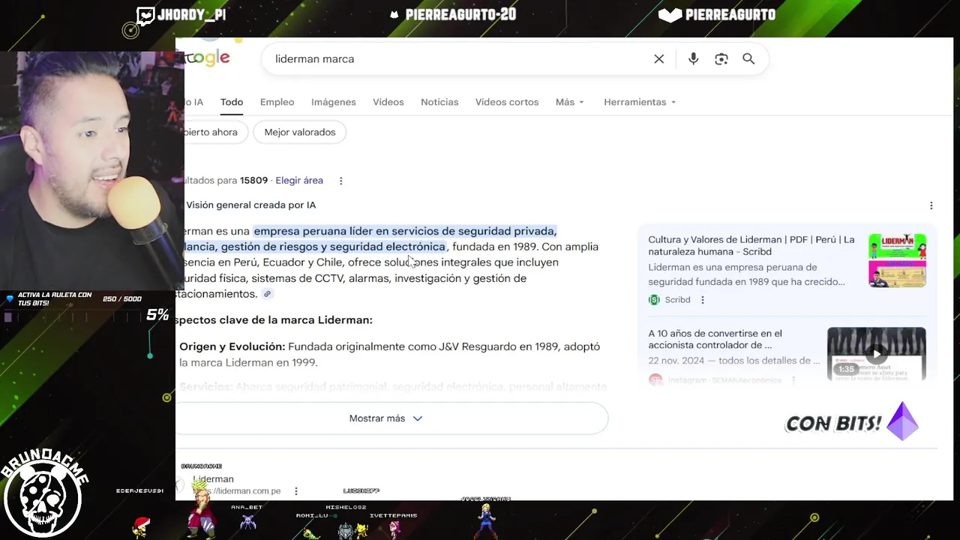This screenshot has height=540, width=960.
Task: Click the Visión general creada por IA heading
Action: (251, 205)
